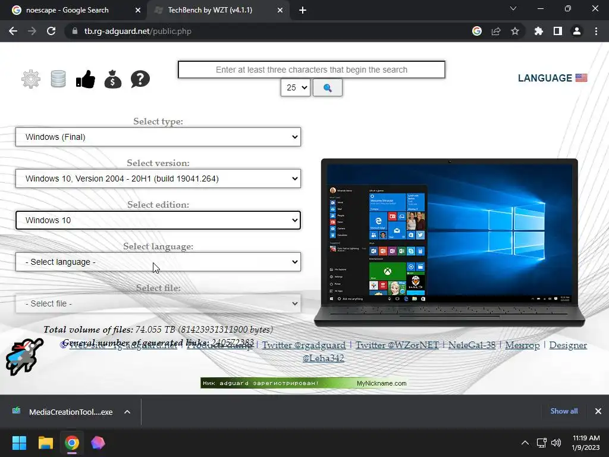Click the search text input field
This screenshot has width=609, height=457.
pyautogui.click(x=312, y=70)
